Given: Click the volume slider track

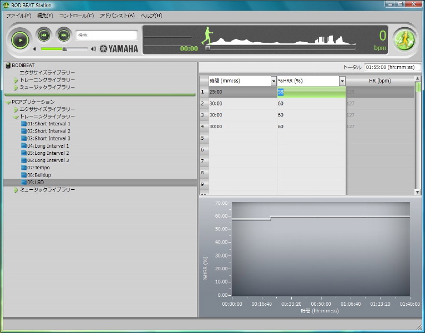Looking at the screenshot, I should 64,49.
